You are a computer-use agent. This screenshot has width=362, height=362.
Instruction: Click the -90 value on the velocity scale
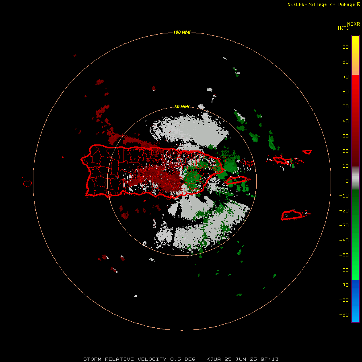point(344,315)
